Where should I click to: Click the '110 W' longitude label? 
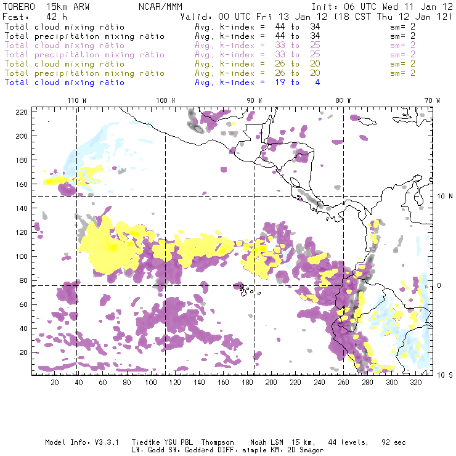(x=77, y=100)
